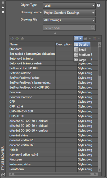107x178 pixels.
Task: Select Bet základ s kamenným obkladem
Action: pyautogui.click(x=32, y=54)
